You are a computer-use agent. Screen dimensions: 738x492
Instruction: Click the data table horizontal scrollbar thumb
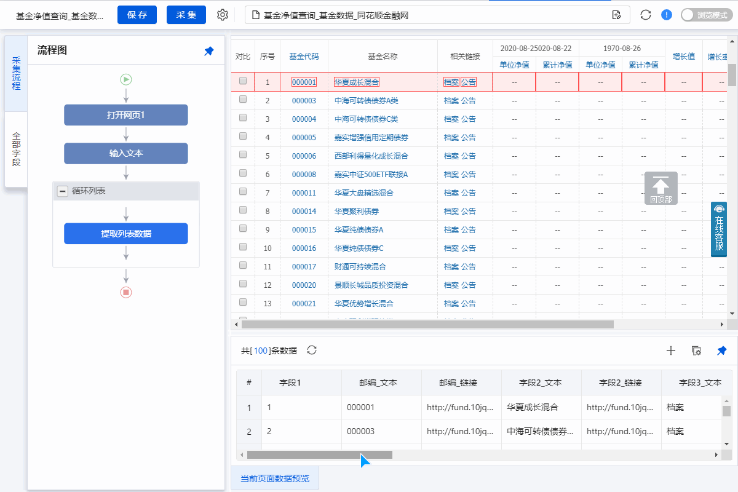pyautogui.click(x=319, y=454)
